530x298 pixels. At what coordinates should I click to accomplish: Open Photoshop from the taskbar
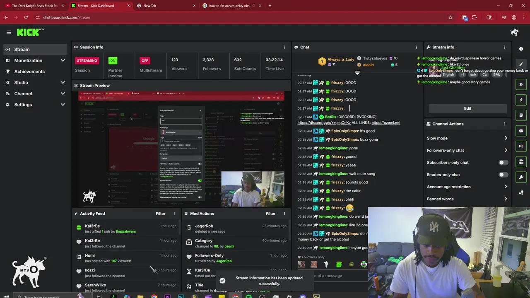[181, 296]
